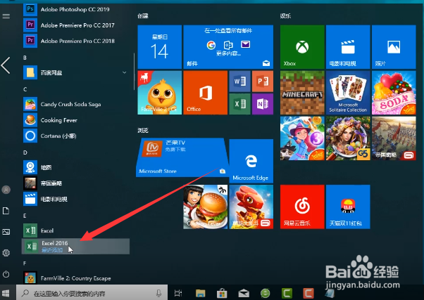Open the Candy Crush Soda tile
Viewport: 424px width, 300px height.
394,93
